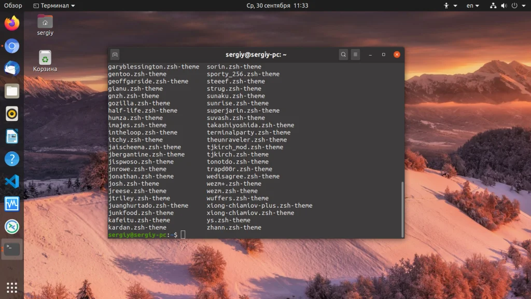Click gentoo.zsh-theme text
The width and height of the screenshot is (531, 299).
[137, 74]
